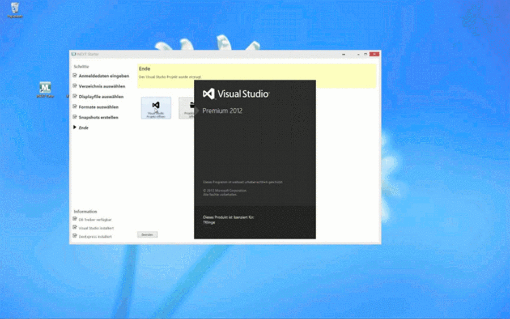Click the DevExpress installiert label
The height and width of the screenshot is (319, 510).
[x=95, y=237]
